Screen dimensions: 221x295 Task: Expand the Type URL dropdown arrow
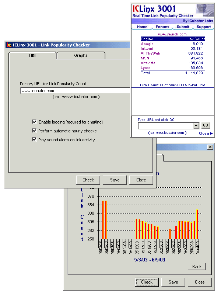196,126
